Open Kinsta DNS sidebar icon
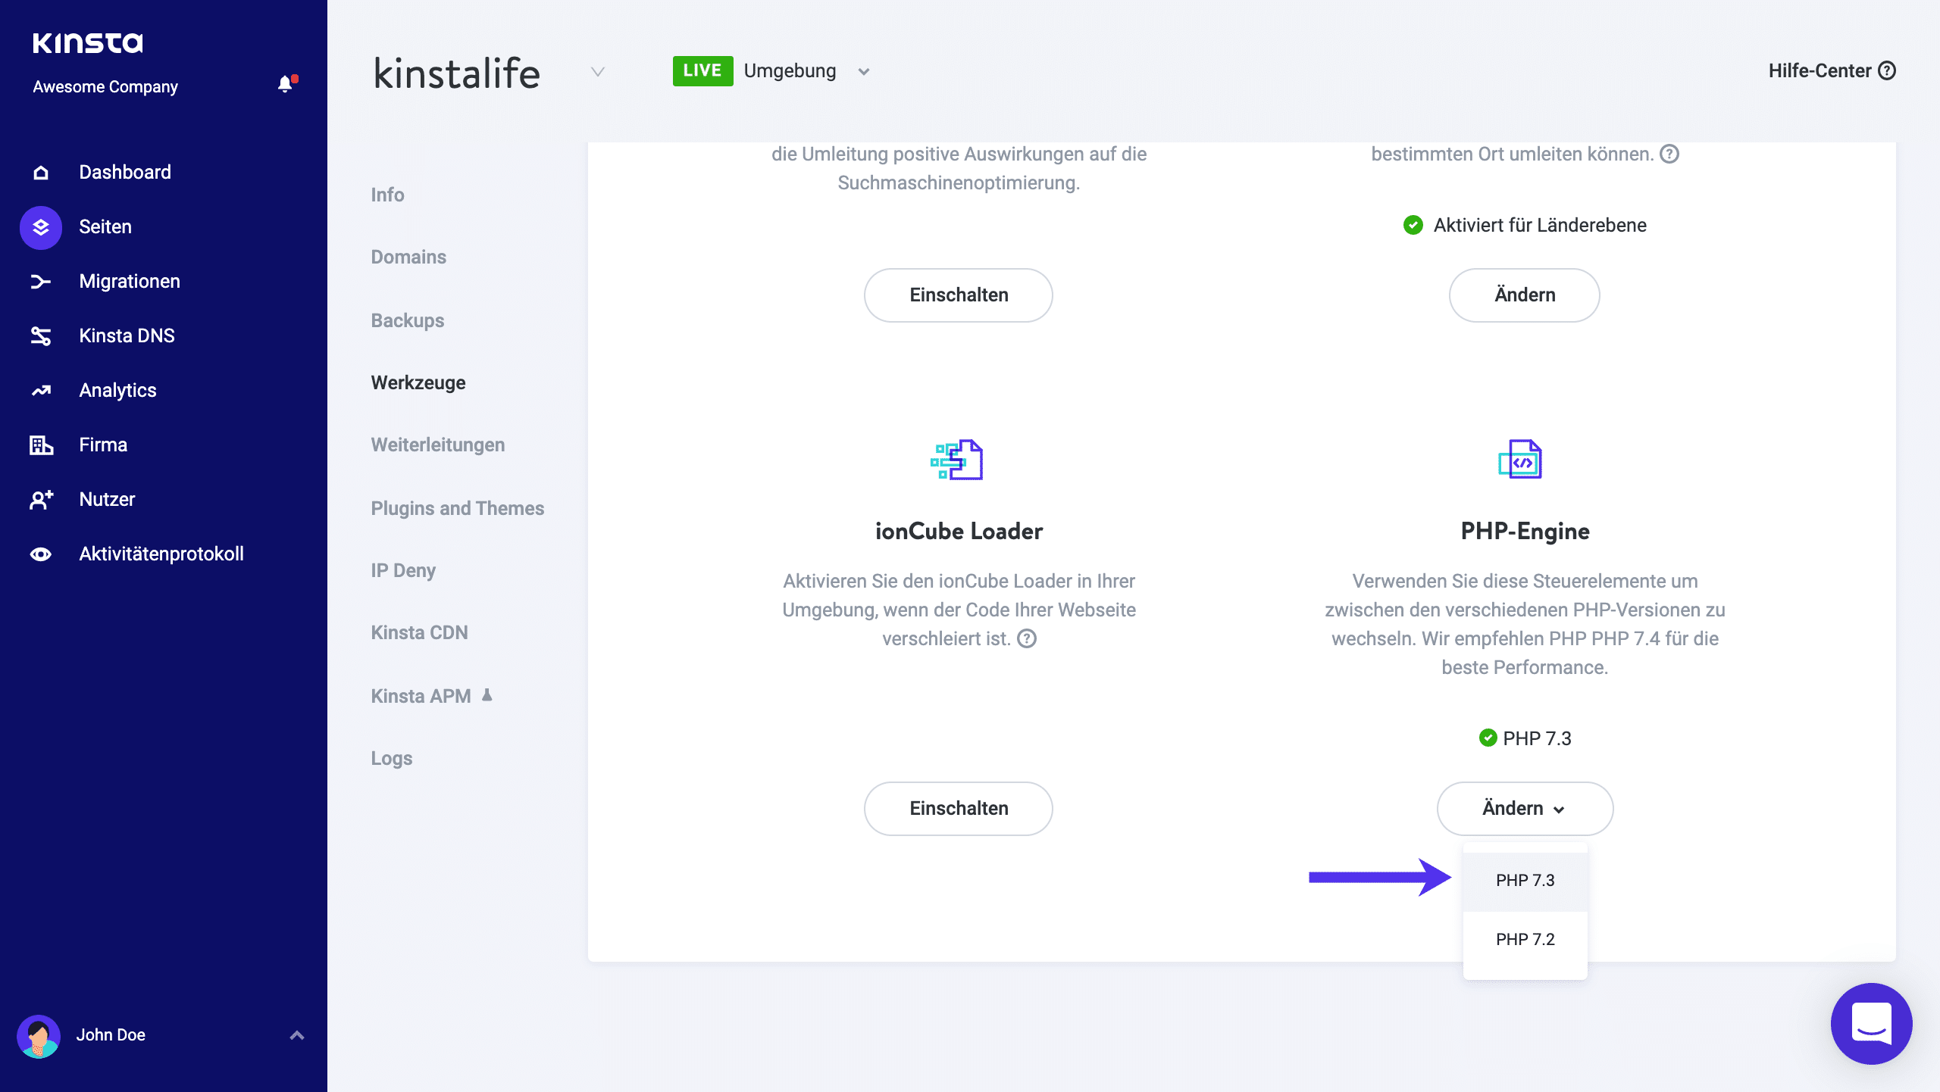 point(41,336)
